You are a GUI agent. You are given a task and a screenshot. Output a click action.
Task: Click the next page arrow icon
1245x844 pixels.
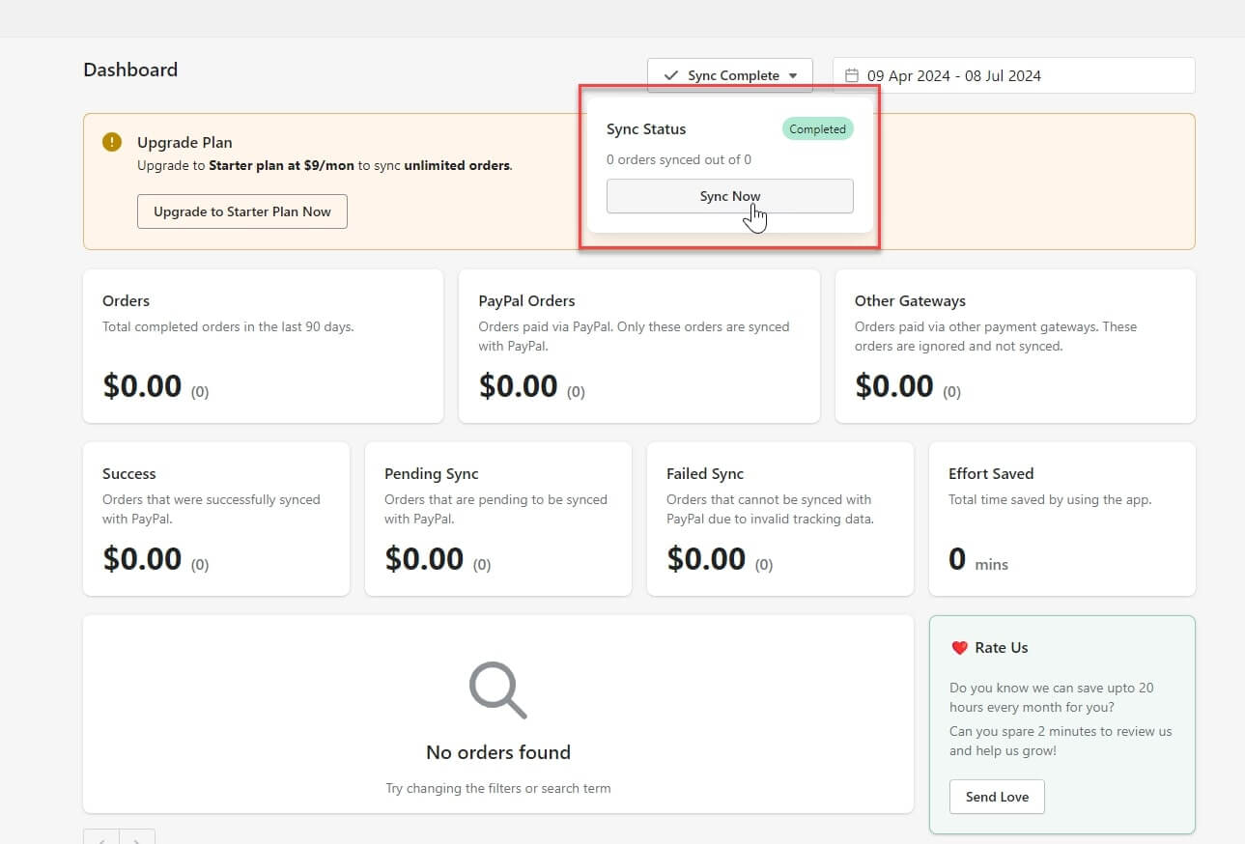(137, 840)
